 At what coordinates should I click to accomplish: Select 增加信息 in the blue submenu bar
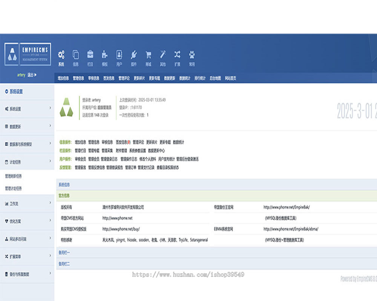pos(63,78)
